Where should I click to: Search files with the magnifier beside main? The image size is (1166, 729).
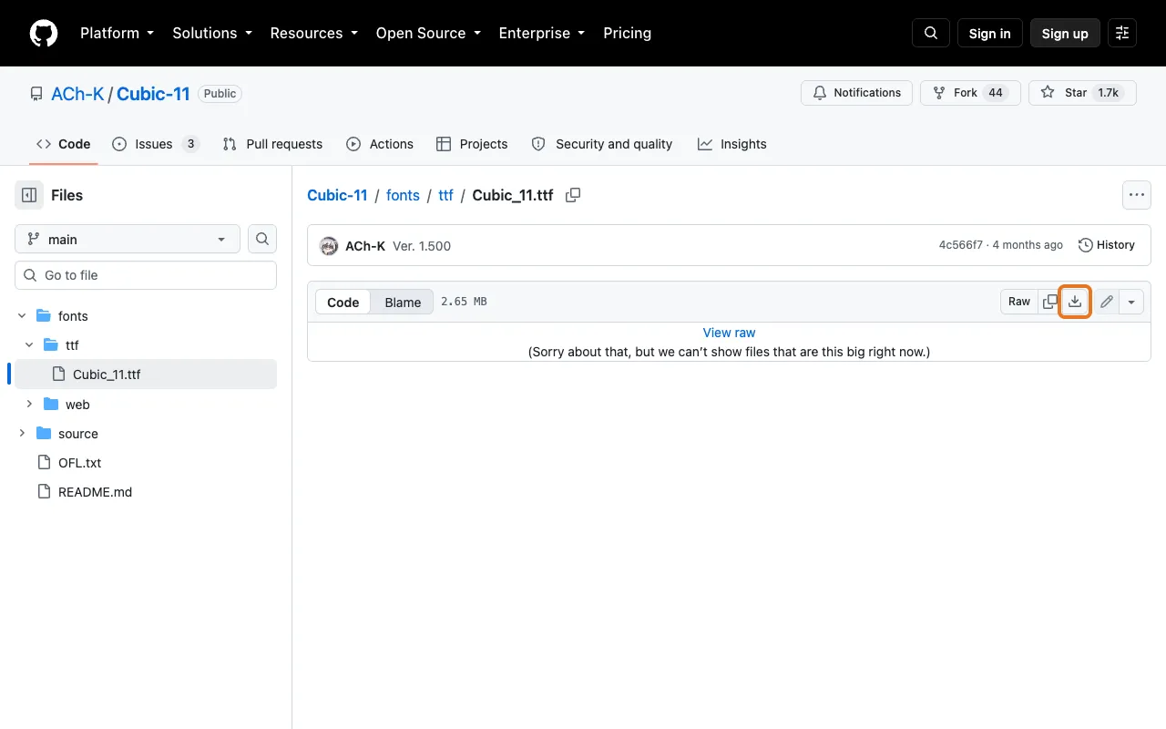point(262,239)
